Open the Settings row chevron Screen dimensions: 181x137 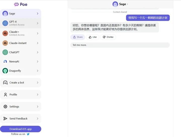37,107
